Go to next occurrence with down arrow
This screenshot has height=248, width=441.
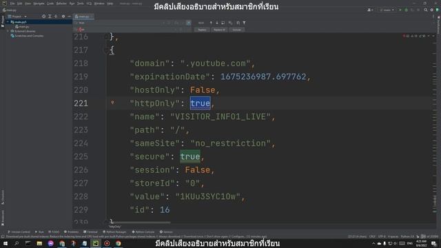pos(217,23)
